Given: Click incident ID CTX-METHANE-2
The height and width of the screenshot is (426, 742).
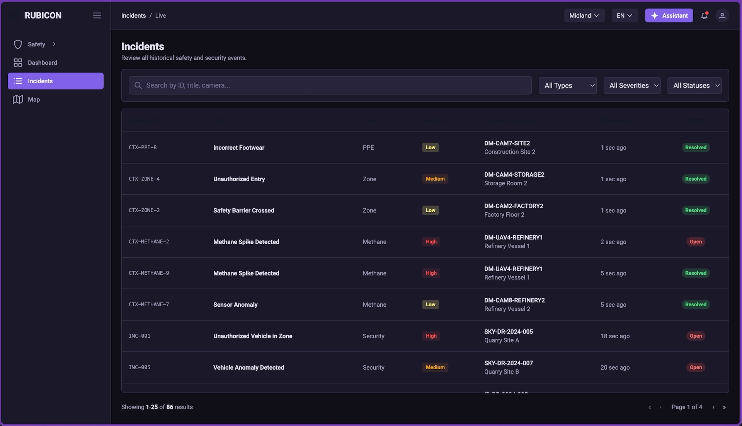Looking at the screenshot, I should [149, 242].
